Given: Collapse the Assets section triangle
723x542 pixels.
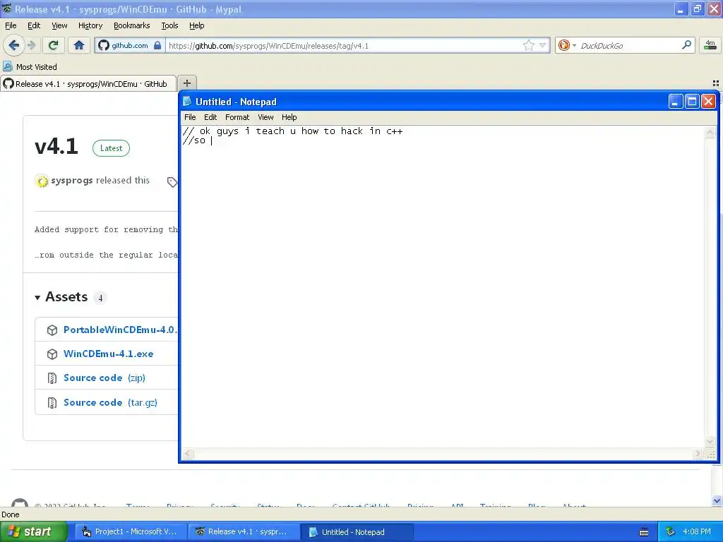Looking at the screenshot, I should click(x=37, y=298).
